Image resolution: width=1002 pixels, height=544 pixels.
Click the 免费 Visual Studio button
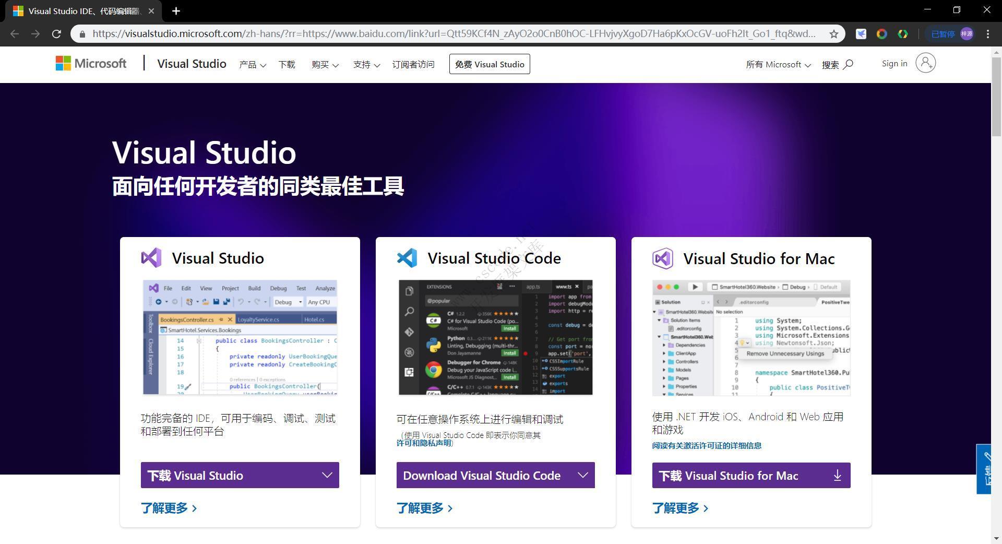[489, 64]
